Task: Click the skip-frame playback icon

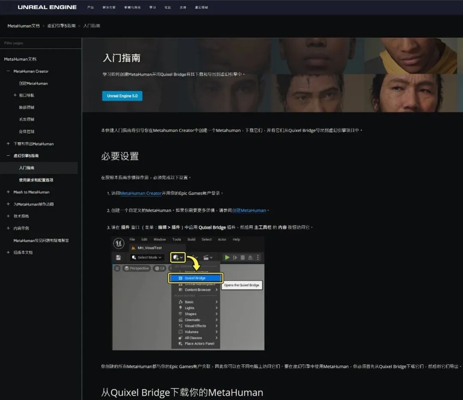Action: coord(235,258)
